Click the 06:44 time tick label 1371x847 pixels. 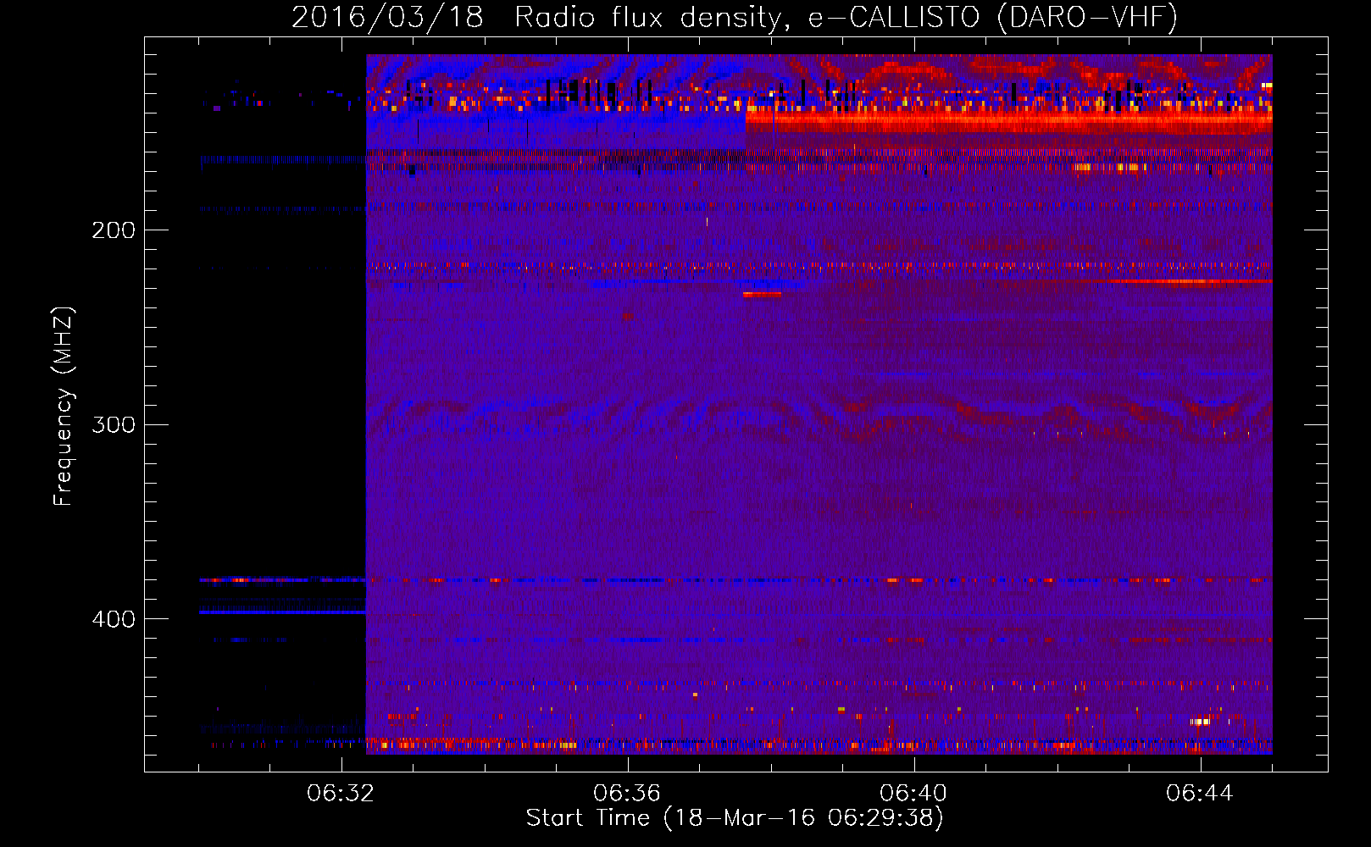coord(1200,794)
